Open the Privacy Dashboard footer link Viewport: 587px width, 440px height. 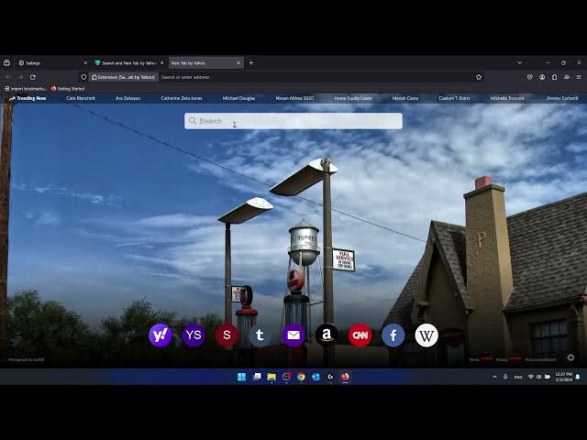(540, 359)
